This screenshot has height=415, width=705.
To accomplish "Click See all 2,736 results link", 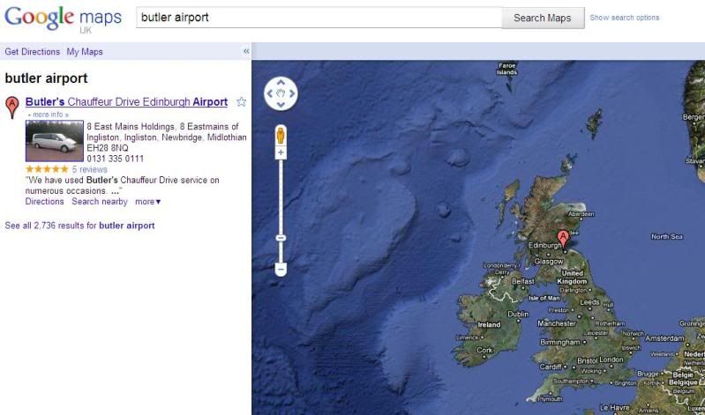I will pyautogui.click(x=79, y=226).
